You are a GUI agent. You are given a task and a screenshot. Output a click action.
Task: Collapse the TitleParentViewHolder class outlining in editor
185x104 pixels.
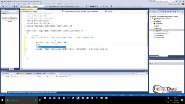(x=26, y=38)
